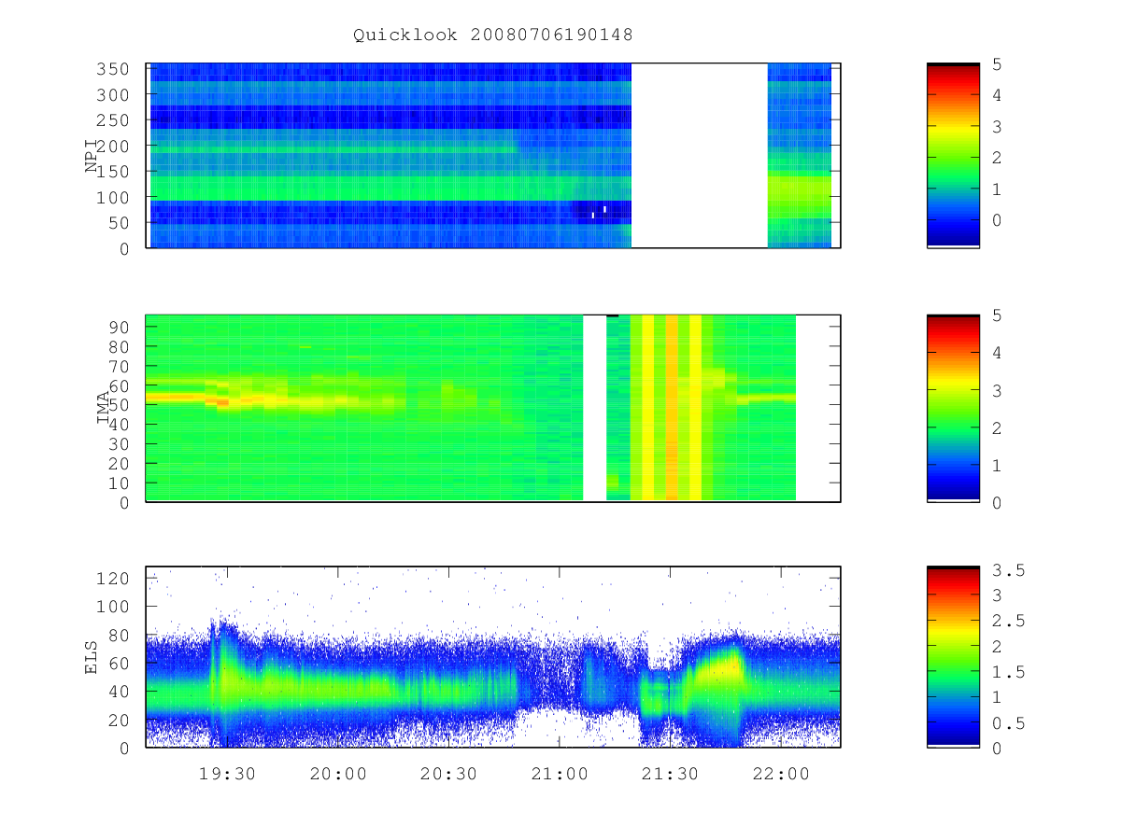The height and width of the screenshot is (840, 1121).
Task: Click the 5 label on NPI colorbar
Action: coord(996,64)
